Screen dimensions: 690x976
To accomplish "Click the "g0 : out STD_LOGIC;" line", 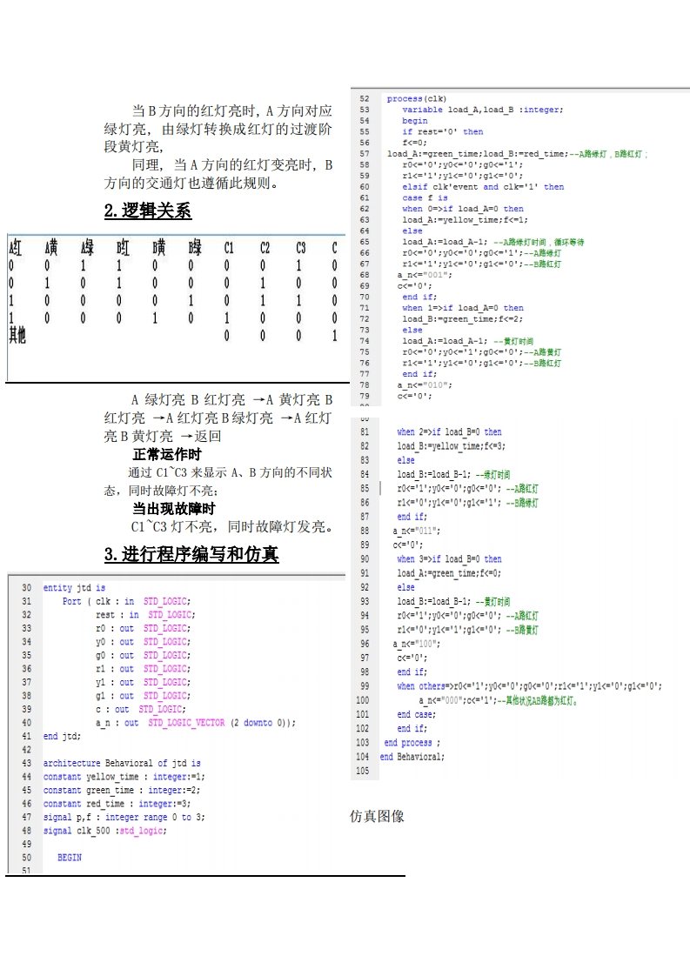I will [x=144, y=655].
